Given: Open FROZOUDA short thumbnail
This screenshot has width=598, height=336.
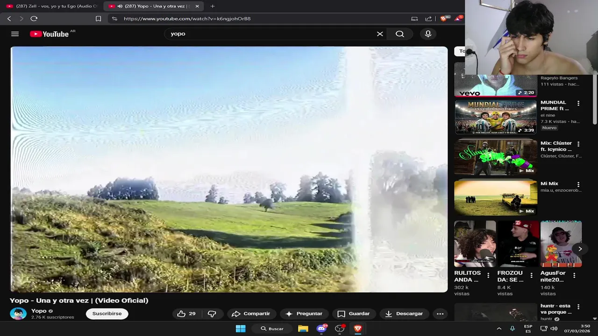Looking at the screenshot, I should 518,244.
